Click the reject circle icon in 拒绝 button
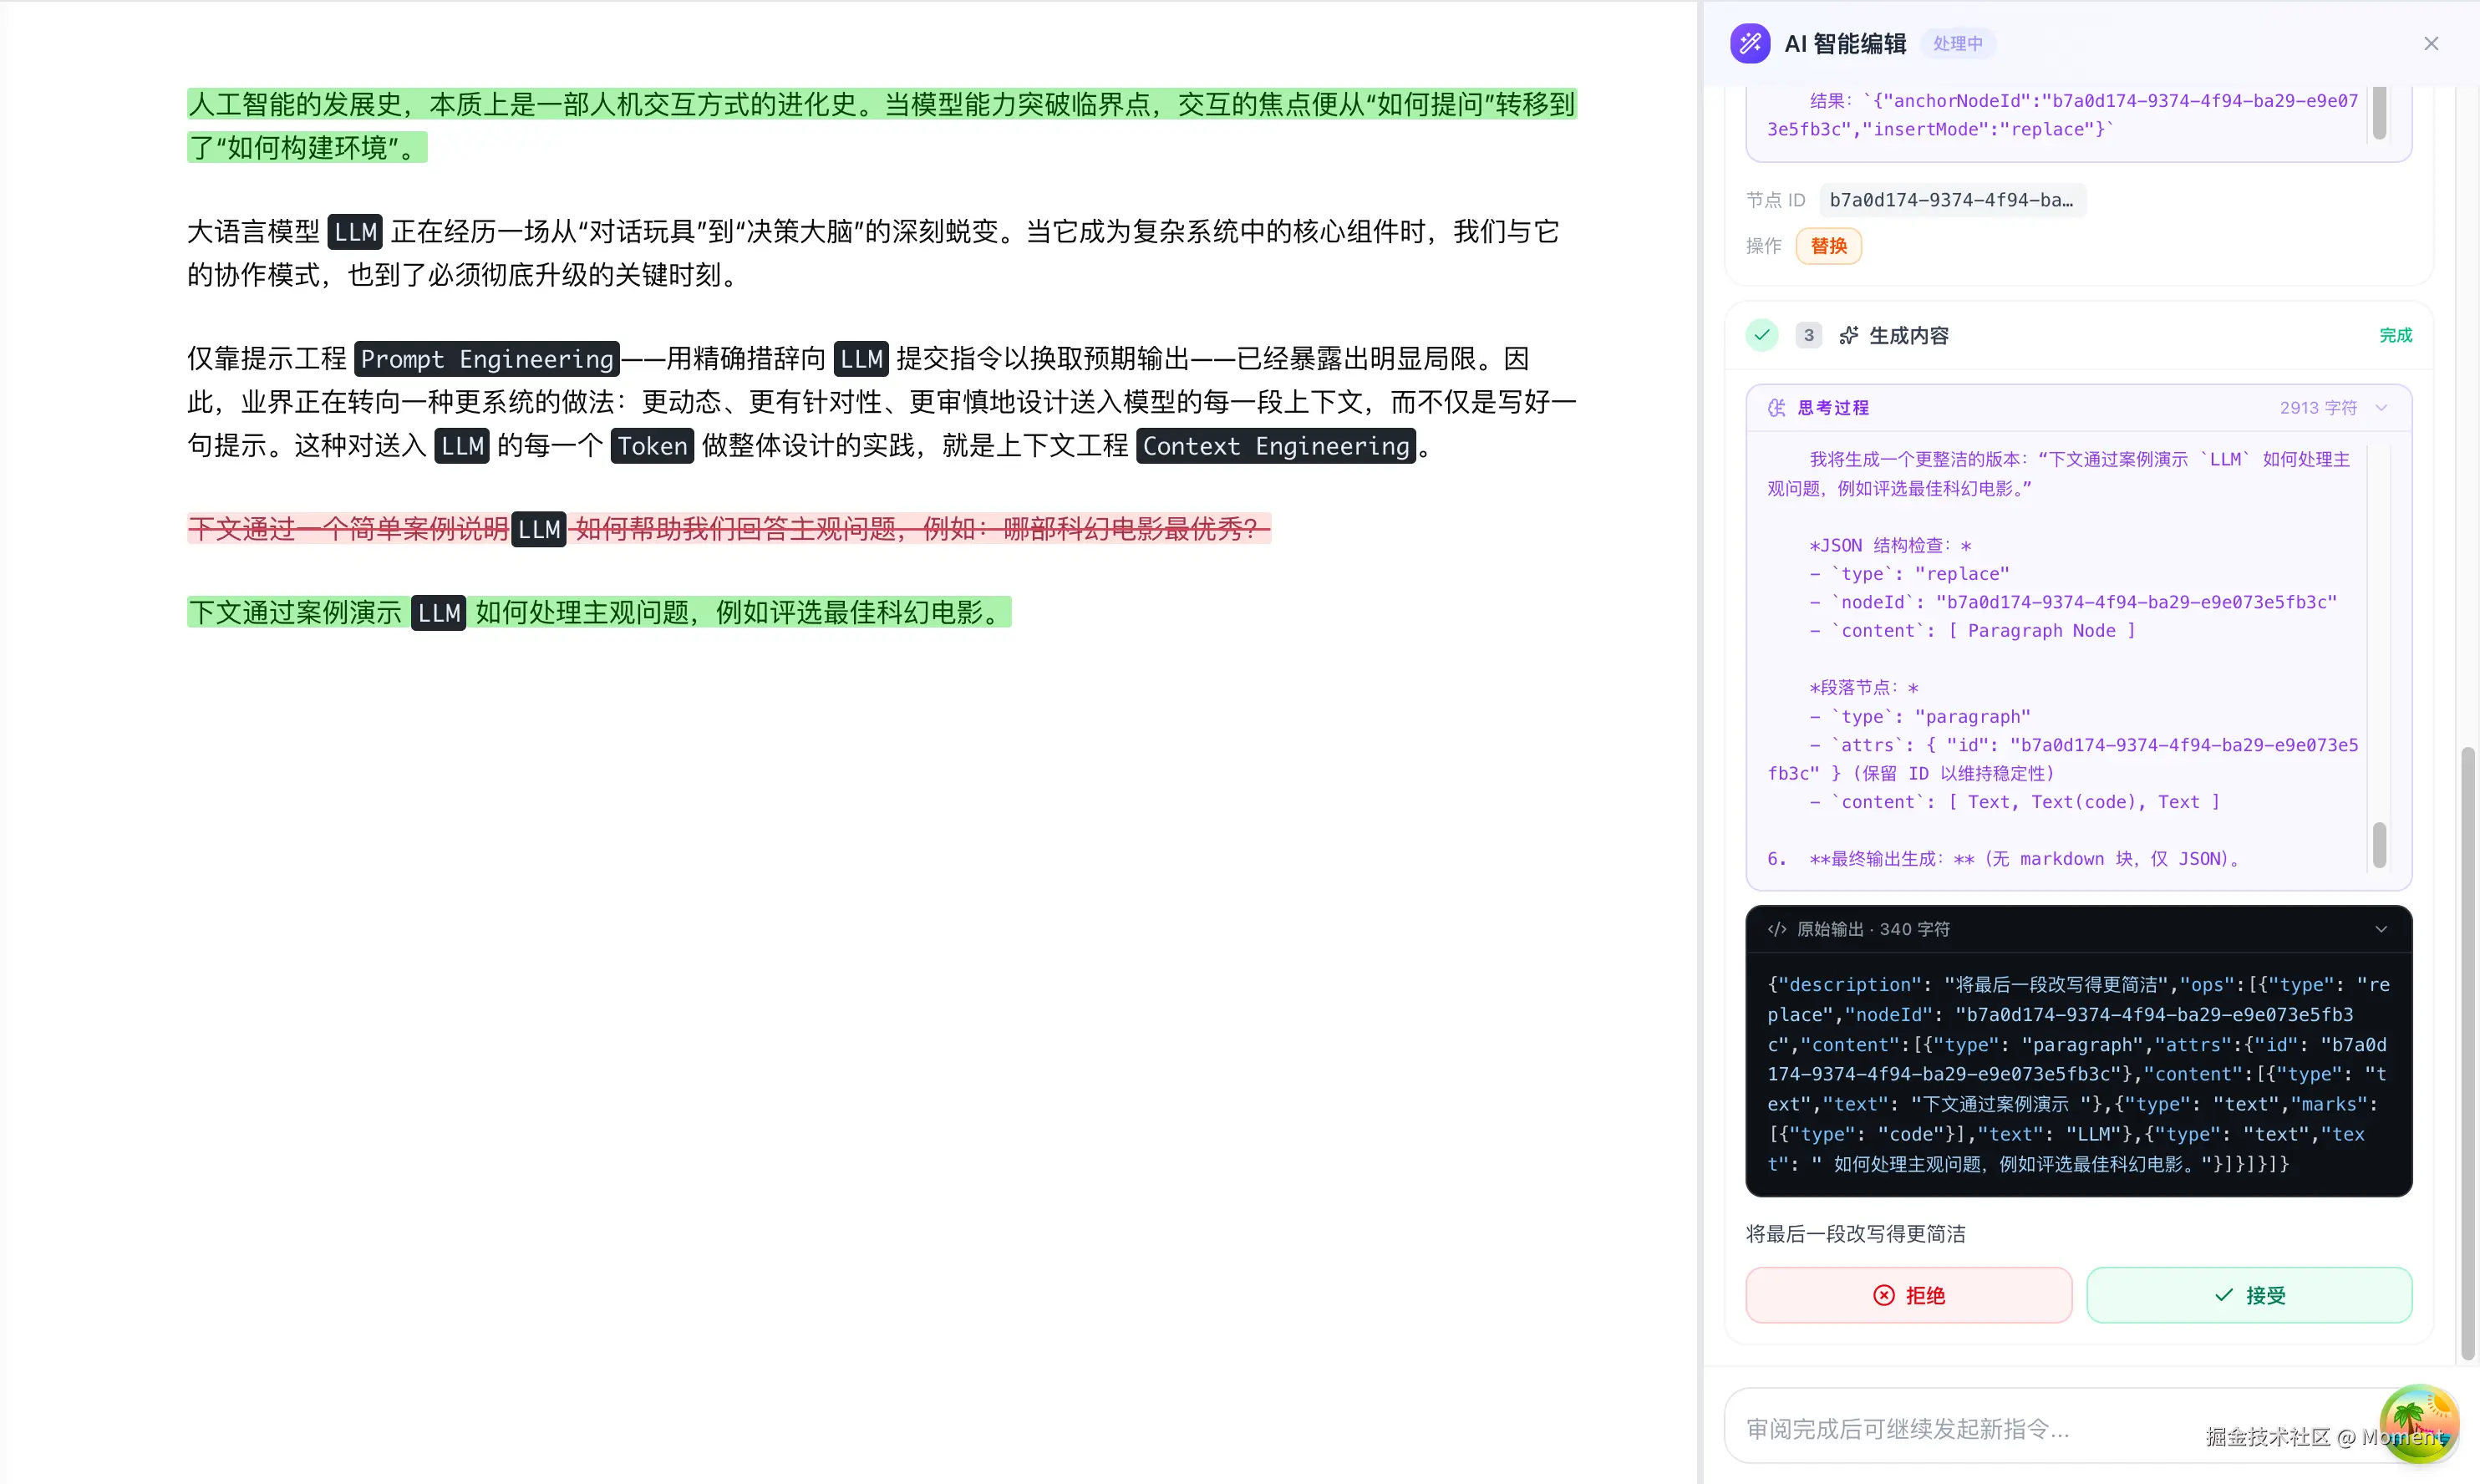 pos(1884,1295)
